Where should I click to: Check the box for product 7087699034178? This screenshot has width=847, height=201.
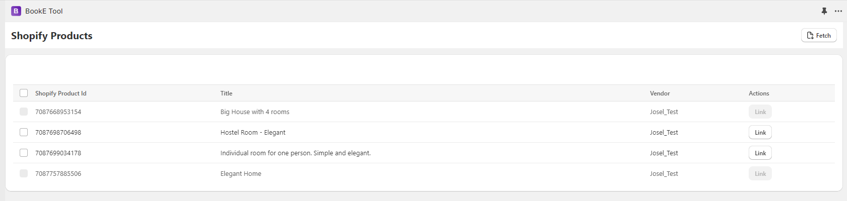click(x=24, y=153)
